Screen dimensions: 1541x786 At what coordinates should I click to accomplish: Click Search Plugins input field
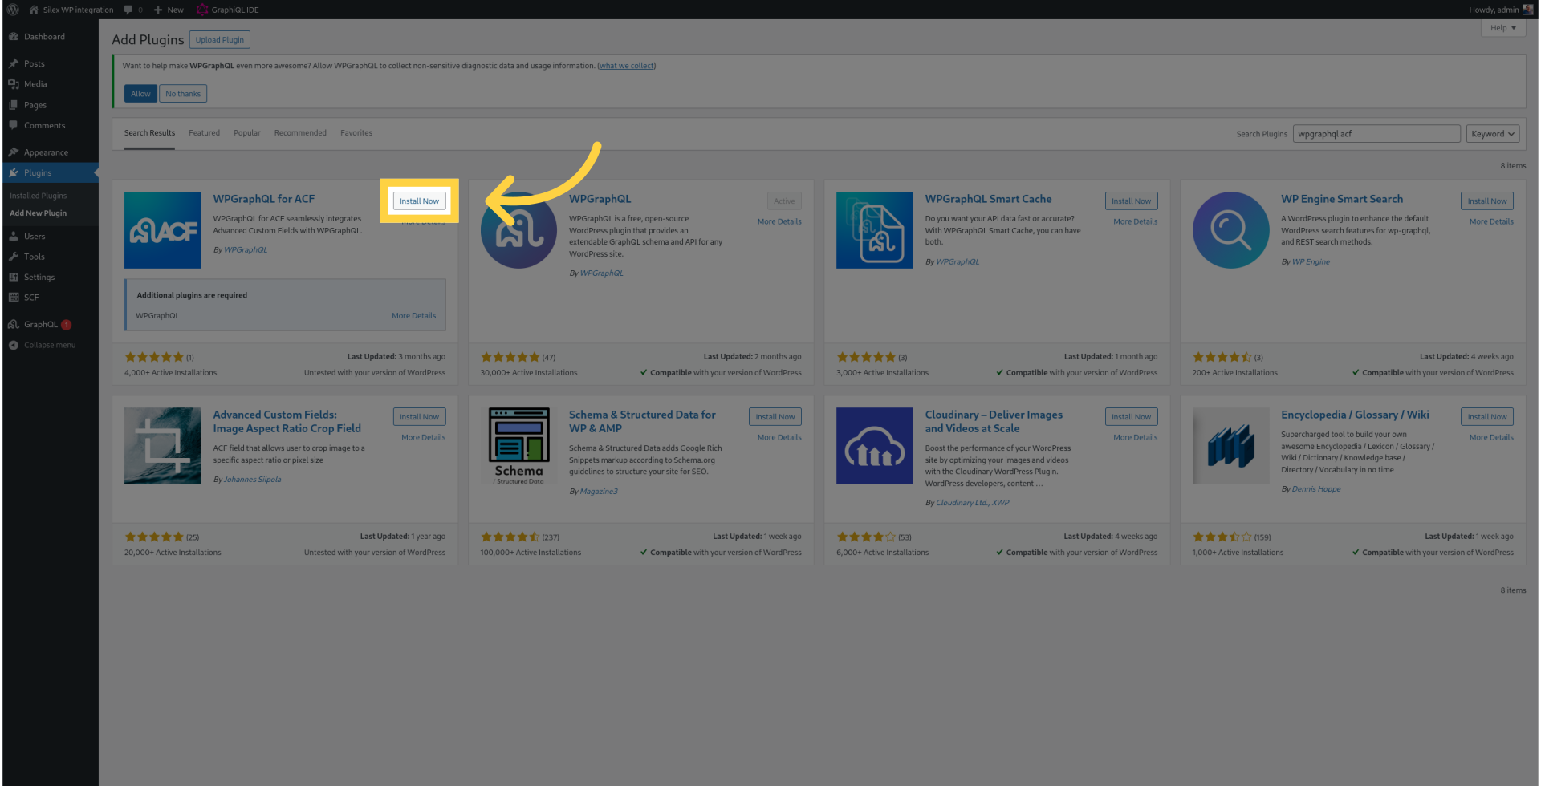[1376, 134]
